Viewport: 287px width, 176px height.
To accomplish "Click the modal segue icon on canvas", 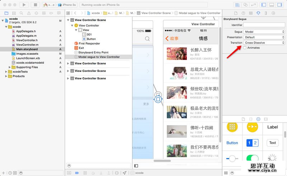I will click(x=157, y=100).
